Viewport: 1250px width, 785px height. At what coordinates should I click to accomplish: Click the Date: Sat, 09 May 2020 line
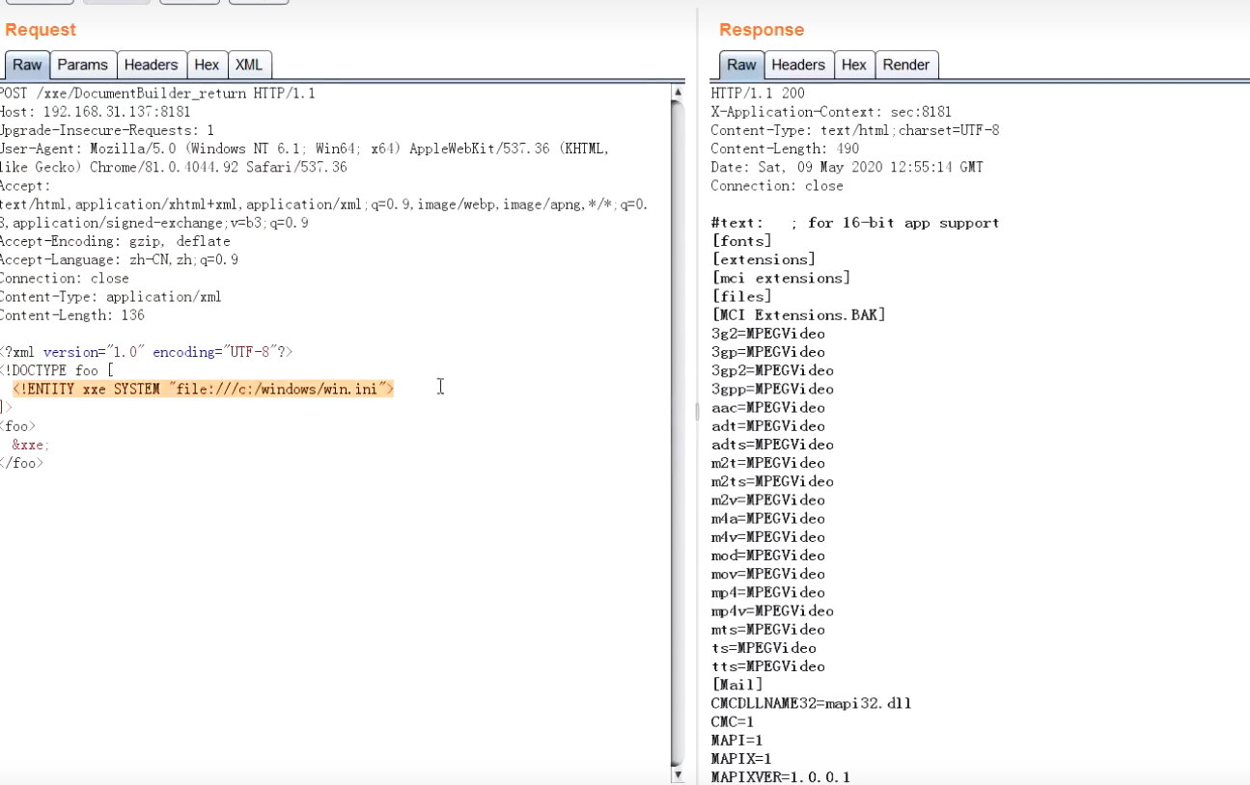[847, 167]
